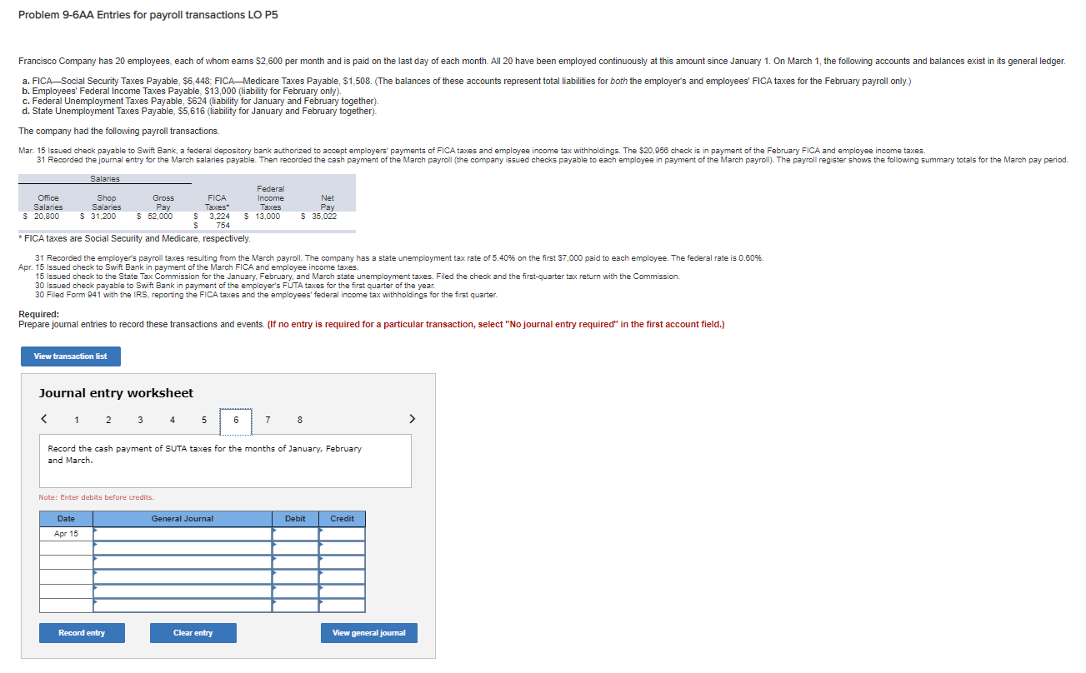Screen dimensions: 1086x673
Task: Click the Debit field in the first row
Action: (x=294, y=534)
